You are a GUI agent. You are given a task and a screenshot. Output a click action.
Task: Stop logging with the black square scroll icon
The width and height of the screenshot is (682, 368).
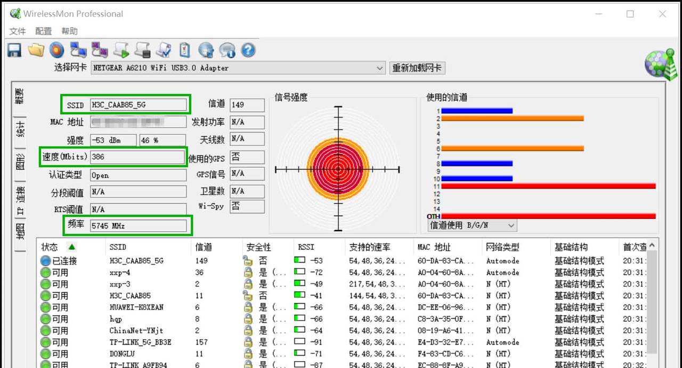(x=142, y=50)
